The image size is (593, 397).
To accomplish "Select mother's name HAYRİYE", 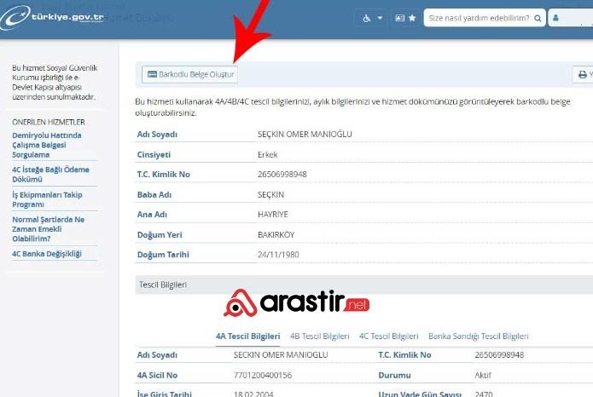I will coord(273,214).
